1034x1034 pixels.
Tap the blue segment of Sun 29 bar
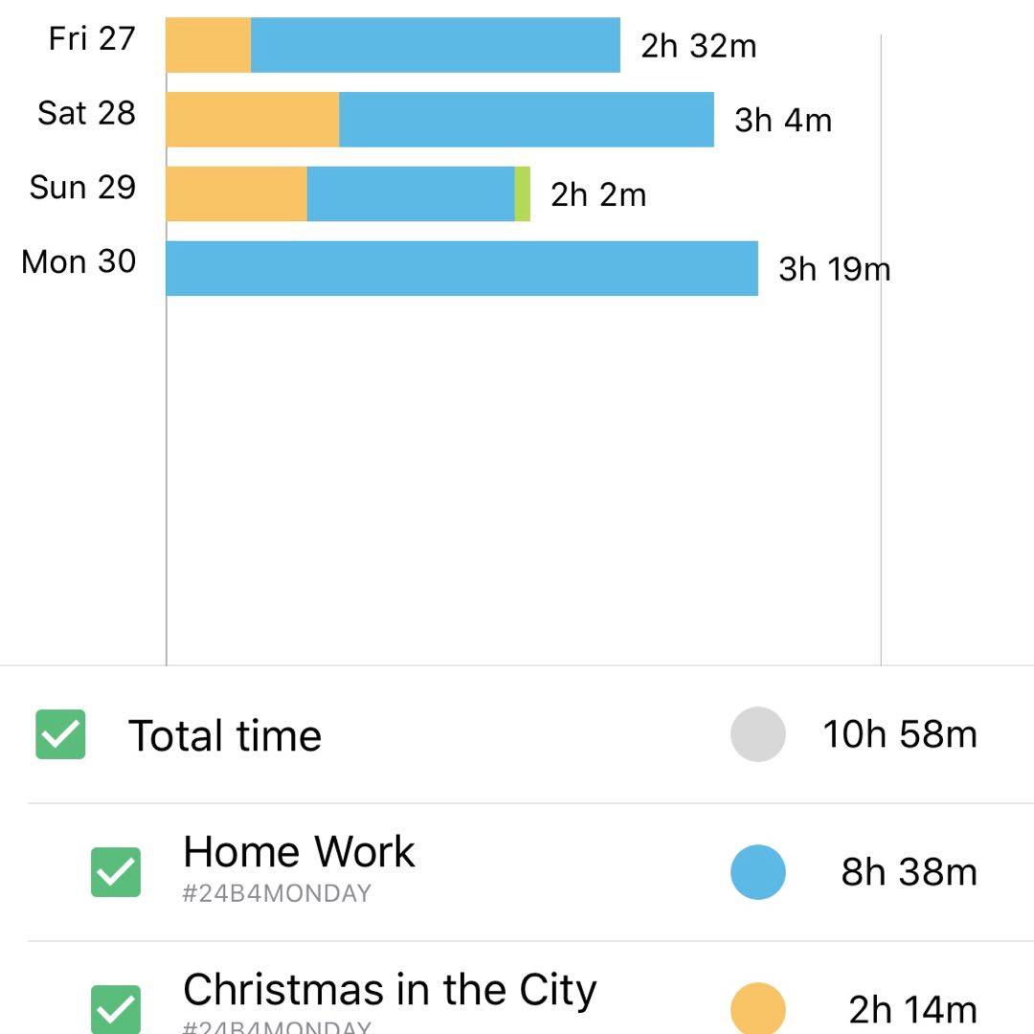(x=411, y=194)
